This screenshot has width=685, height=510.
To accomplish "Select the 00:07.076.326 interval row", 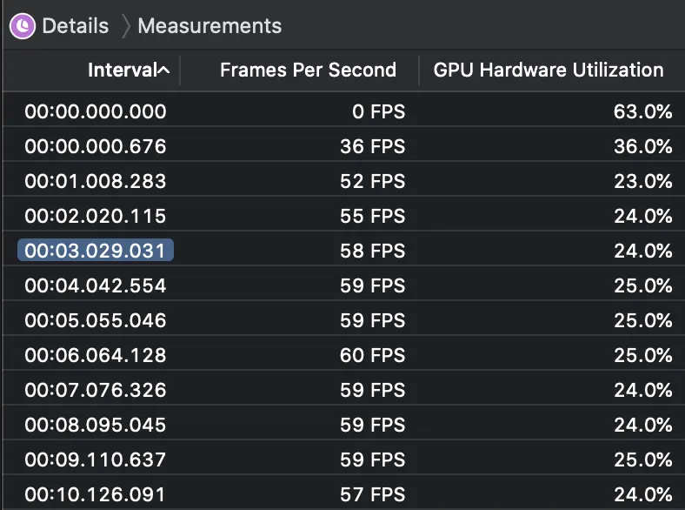I will 96,390.
